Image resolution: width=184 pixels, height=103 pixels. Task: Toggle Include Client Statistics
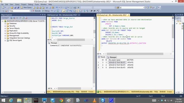[70, 11]
